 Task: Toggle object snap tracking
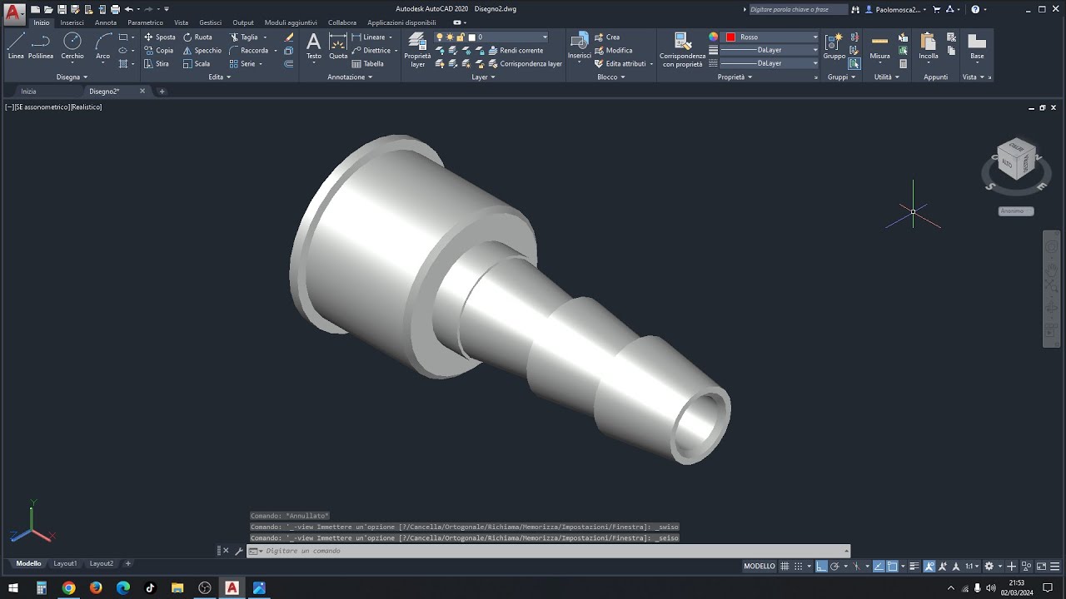pyautogui.click(x=879, y=566)
